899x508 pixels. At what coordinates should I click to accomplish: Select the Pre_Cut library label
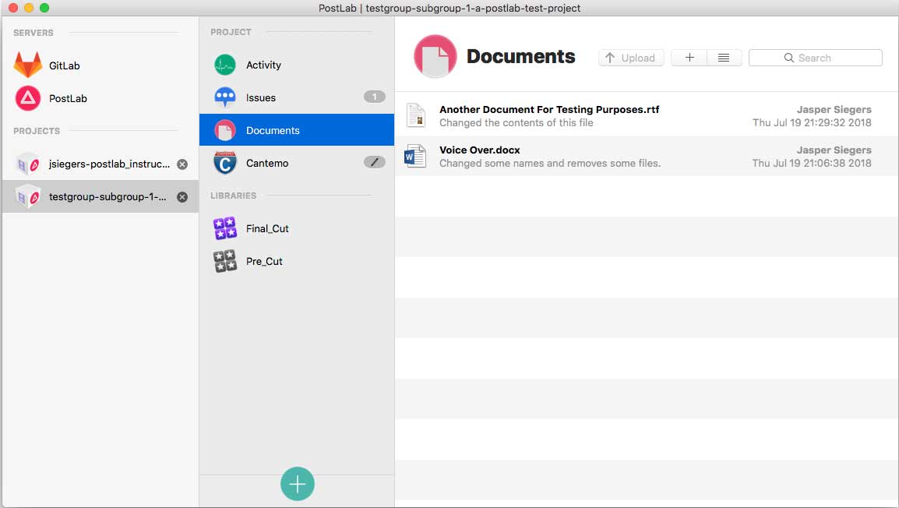tap(264, 261)
